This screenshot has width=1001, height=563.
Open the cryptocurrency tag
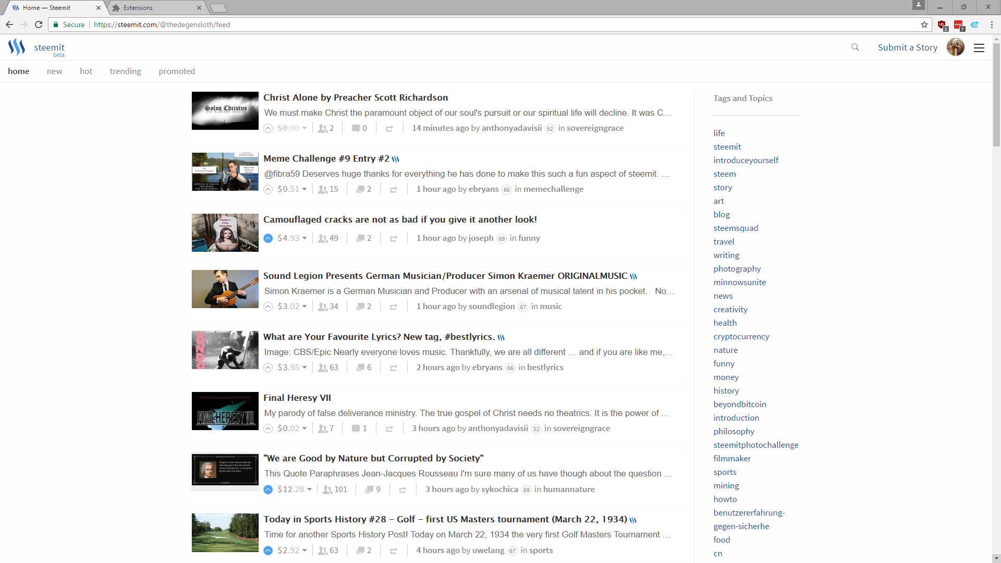741,337
